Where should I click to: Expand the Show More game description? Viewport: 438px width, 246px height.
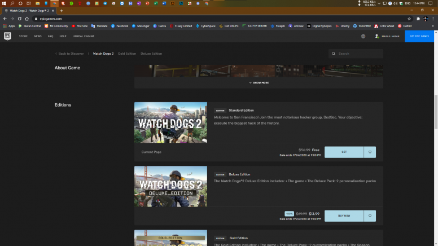[259, 82]
